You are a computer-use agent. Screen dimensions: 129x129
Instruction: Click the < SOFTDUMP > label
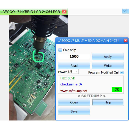pos(92,96)
